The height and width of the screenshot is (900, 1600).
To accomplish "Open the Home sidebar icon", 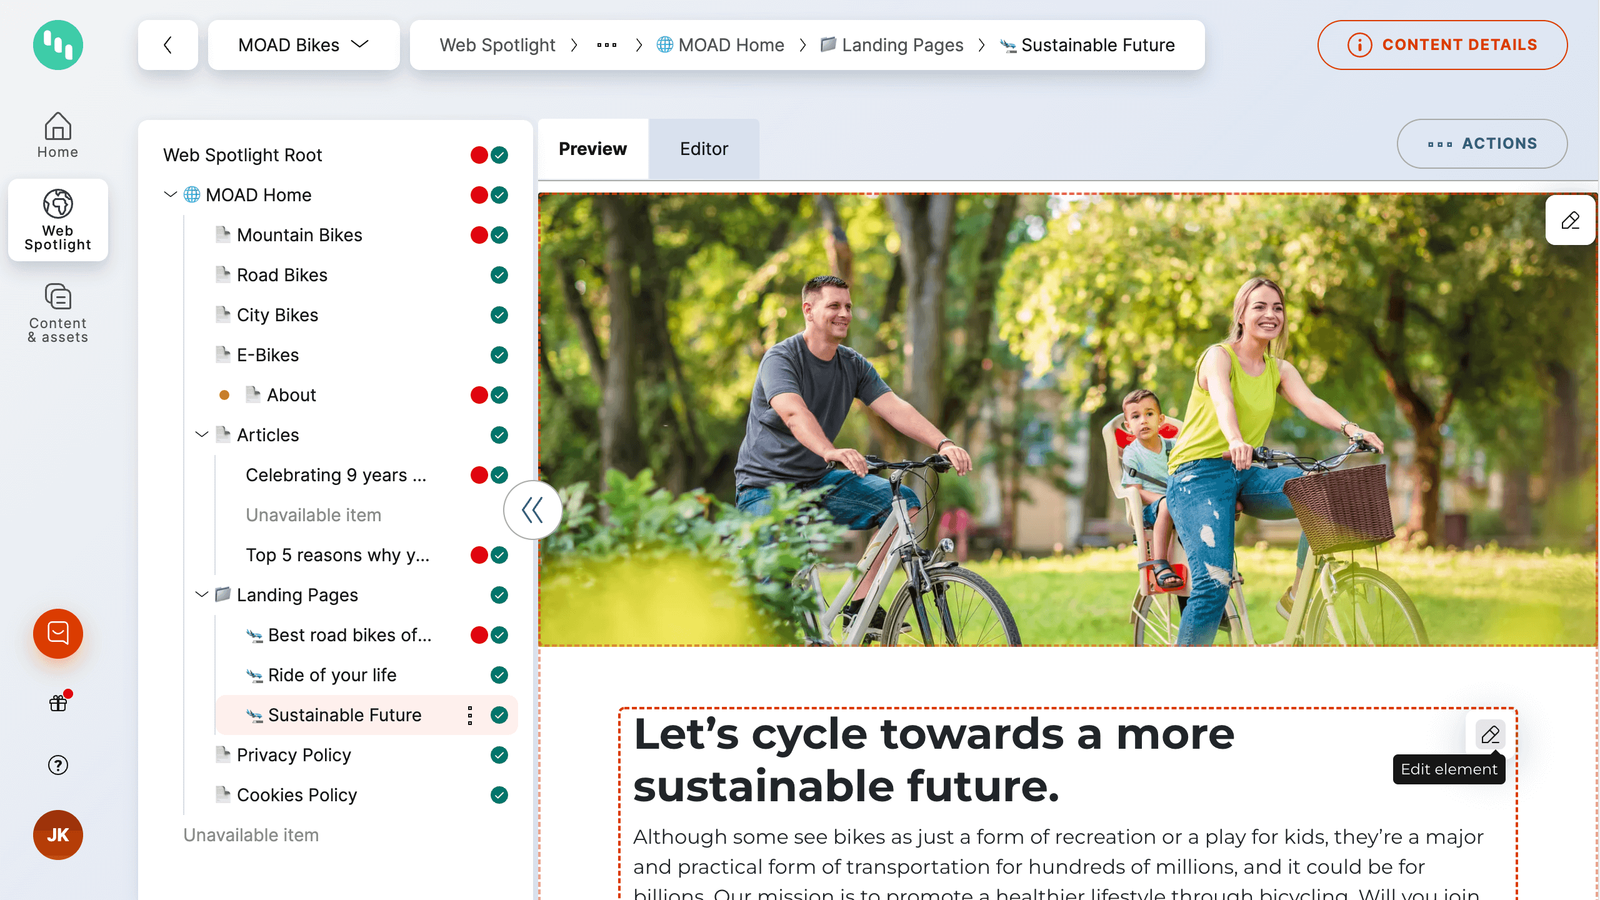I will 57,134.
